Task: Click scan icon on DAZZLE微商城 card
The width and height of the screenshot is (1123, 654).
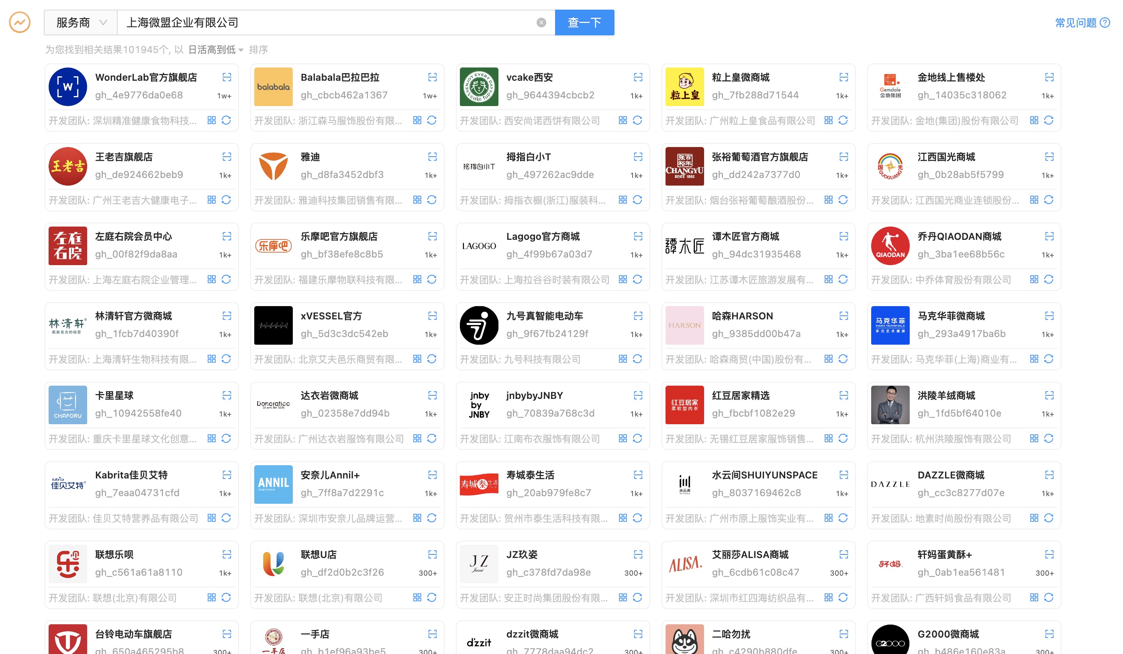Action: (1049, 475)
